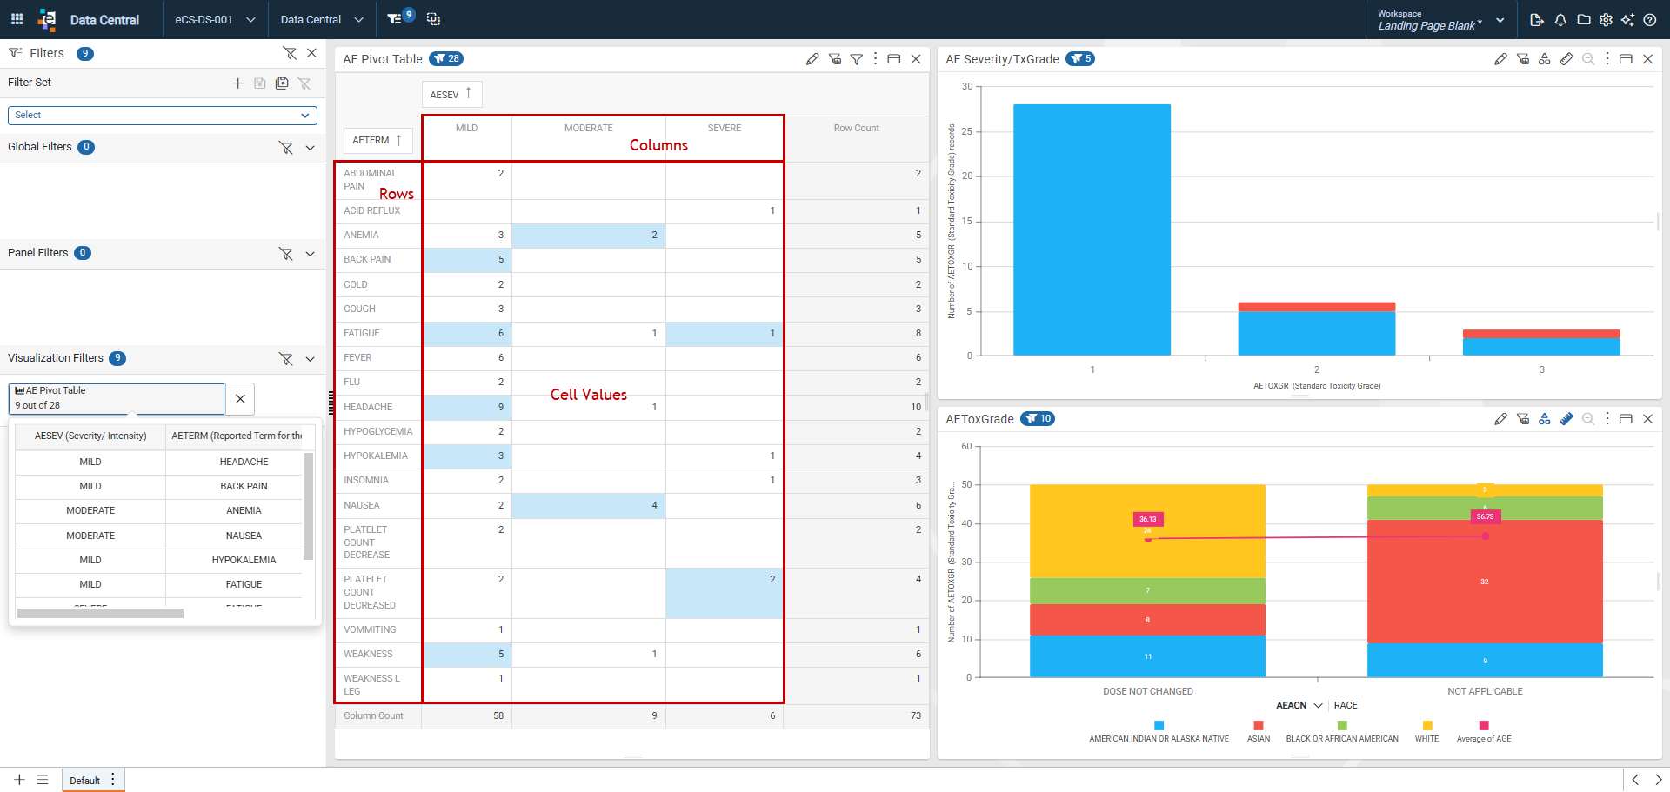Open AE Pivot Table more options menu
The height and width of the screenshot is (792, 1670).
click(x=875, y=59)
